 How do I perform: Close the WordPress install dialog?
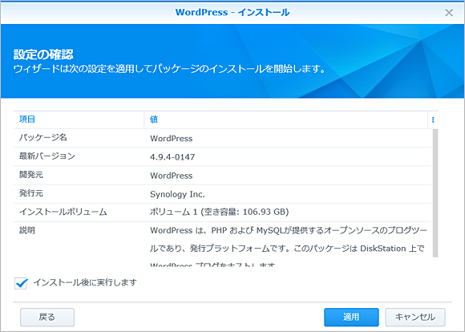[449, 13]
